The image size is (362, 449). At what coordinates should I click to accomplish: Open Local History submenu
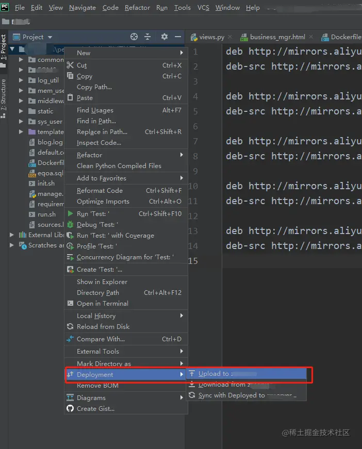pyautogui.click(x=126, y=315)
